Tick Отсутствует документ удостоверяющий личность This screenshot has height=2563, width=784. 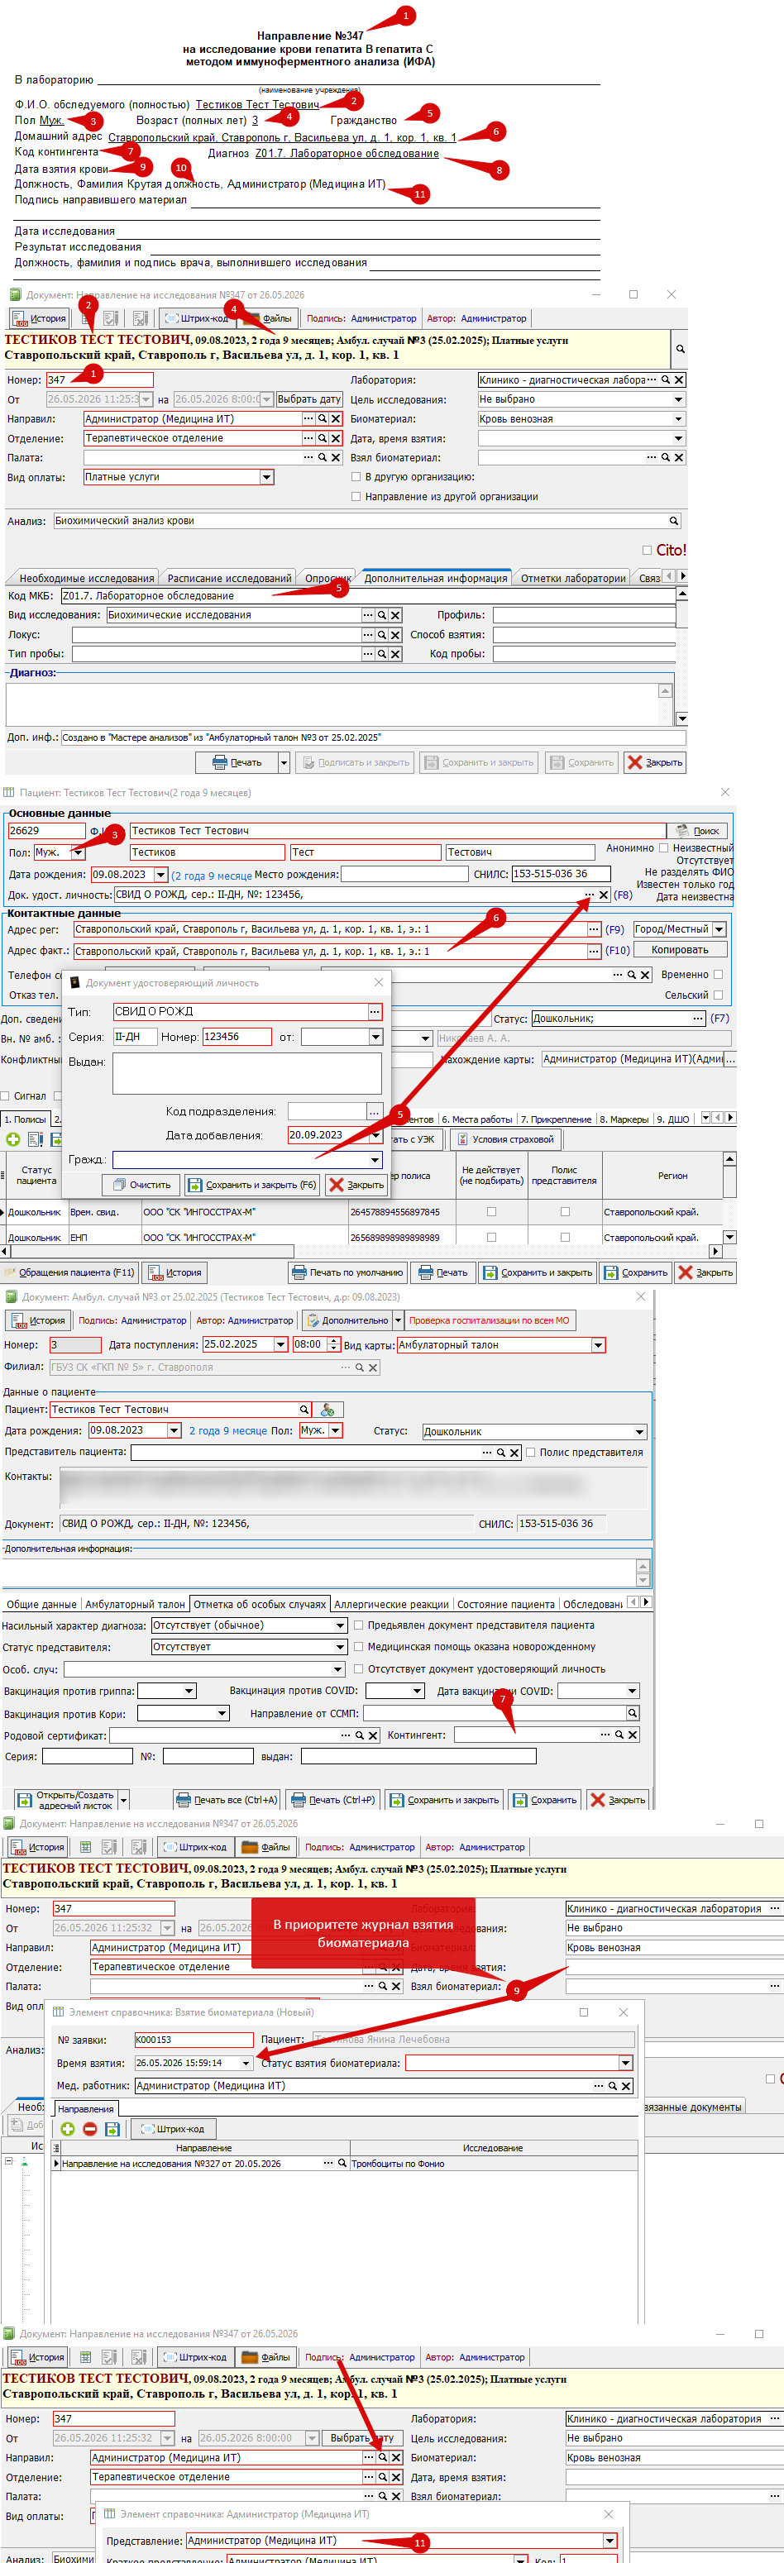[x=358, y=1668]
